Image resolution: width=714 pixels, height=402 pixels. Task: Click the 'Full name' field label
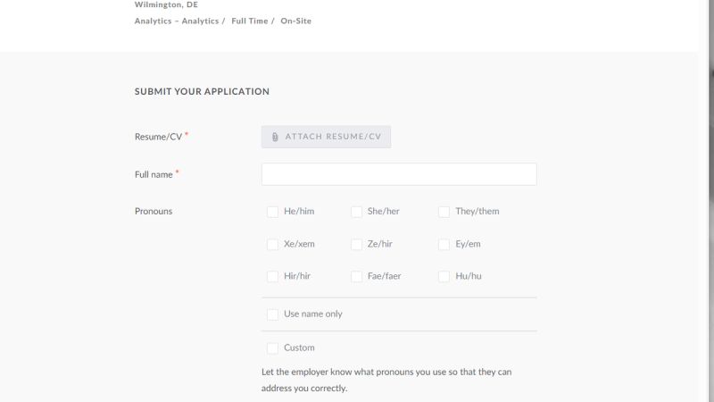coord(154,175)
